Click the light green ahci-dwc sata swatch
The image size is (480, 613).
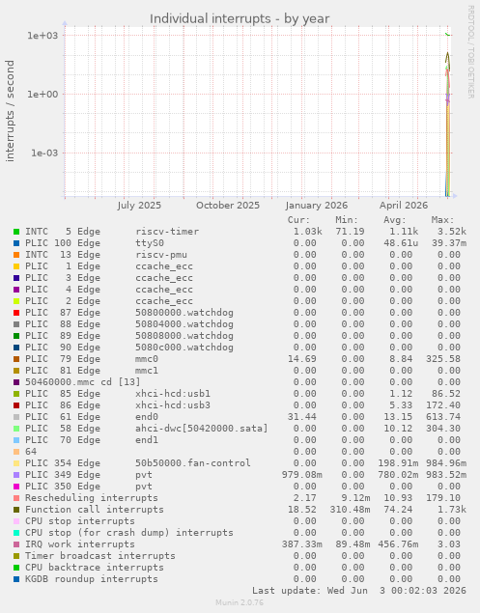coord(16,429)
